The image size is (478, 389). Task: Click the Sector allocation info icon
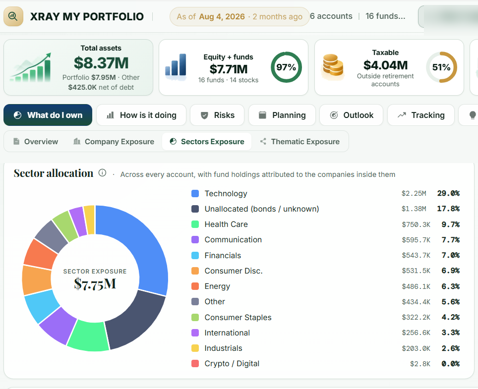(x=102, y=173)
